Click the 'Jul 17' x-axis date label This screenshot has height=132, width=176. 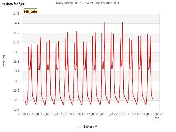click(86, 114)
